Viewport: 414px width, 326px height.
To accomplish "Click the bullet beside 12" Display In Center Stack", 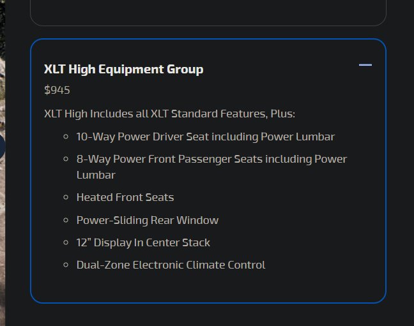I will tap(66, 242).
